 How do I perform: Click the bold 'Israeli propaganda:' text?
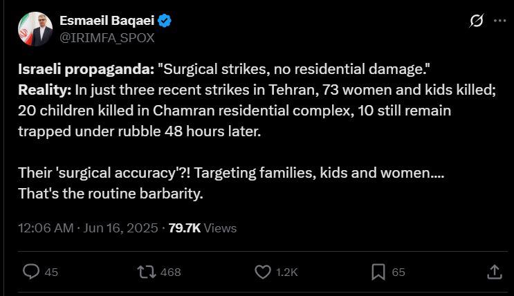pos(86,69)
